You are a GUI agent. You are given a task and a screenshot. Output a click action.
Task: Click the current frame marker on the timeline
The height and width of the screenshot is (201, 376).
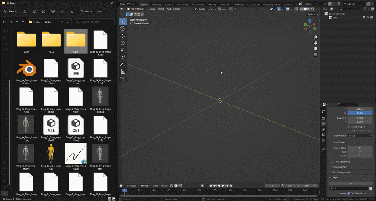pyautogui.click(x=124, y=190)
